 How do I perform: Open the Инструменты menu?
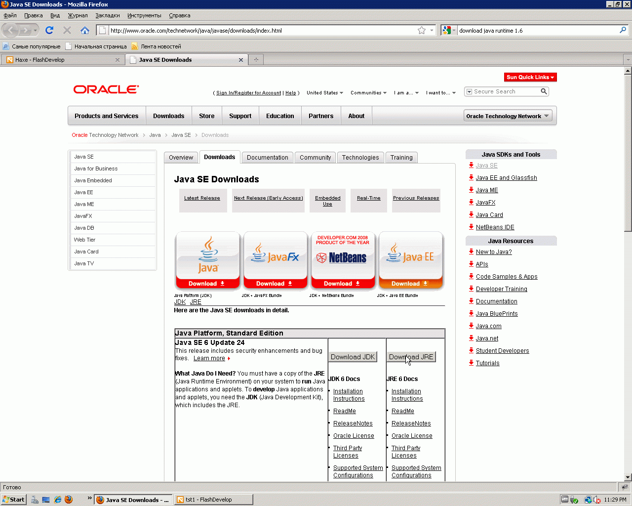point(144,15)
